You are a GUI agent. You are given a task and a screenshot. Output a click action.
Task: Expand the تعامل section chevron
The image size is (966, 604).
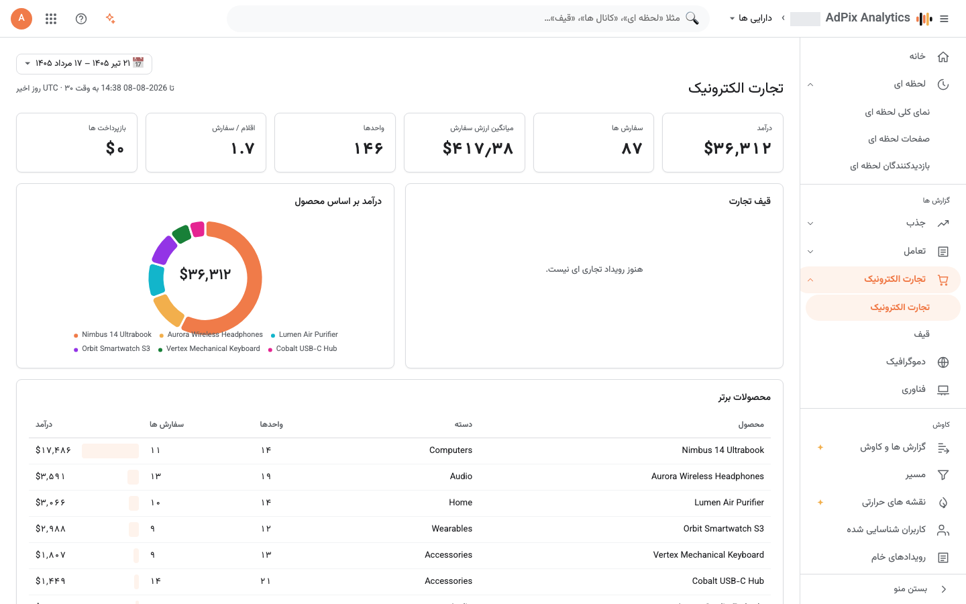810,252
